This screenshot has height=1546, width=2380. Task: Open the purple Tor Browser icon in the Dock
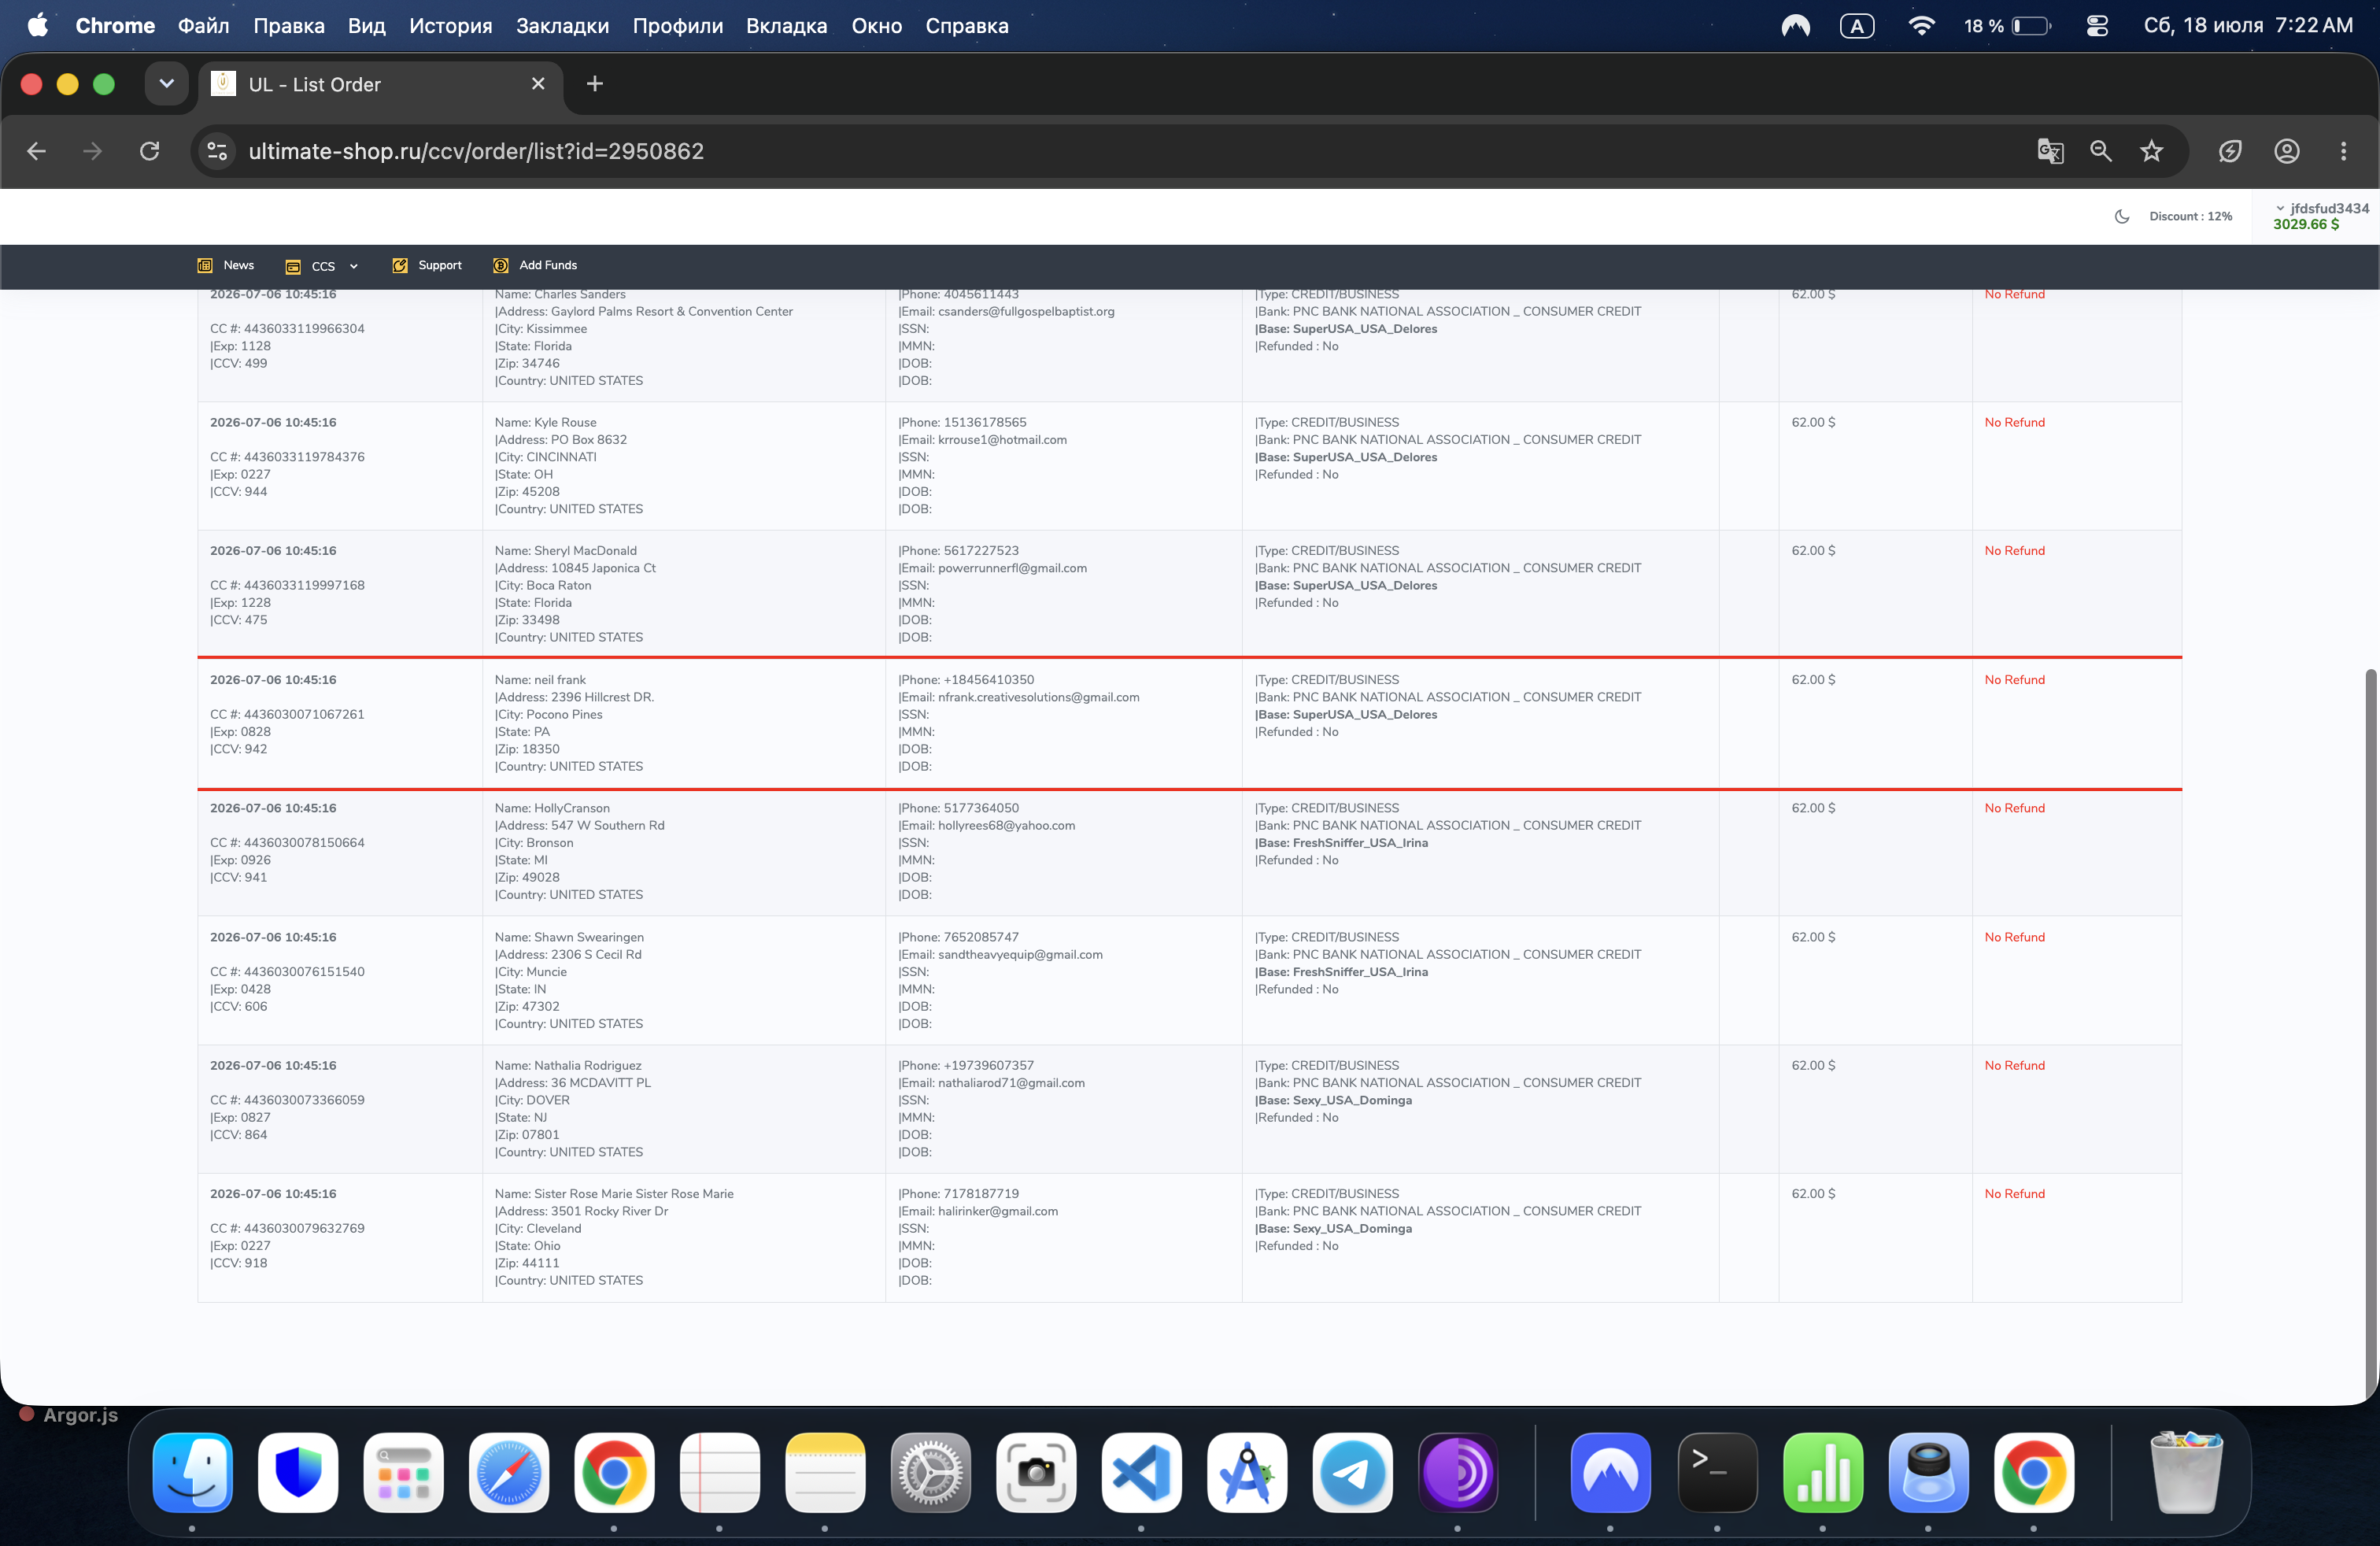coord(1458,1472)
